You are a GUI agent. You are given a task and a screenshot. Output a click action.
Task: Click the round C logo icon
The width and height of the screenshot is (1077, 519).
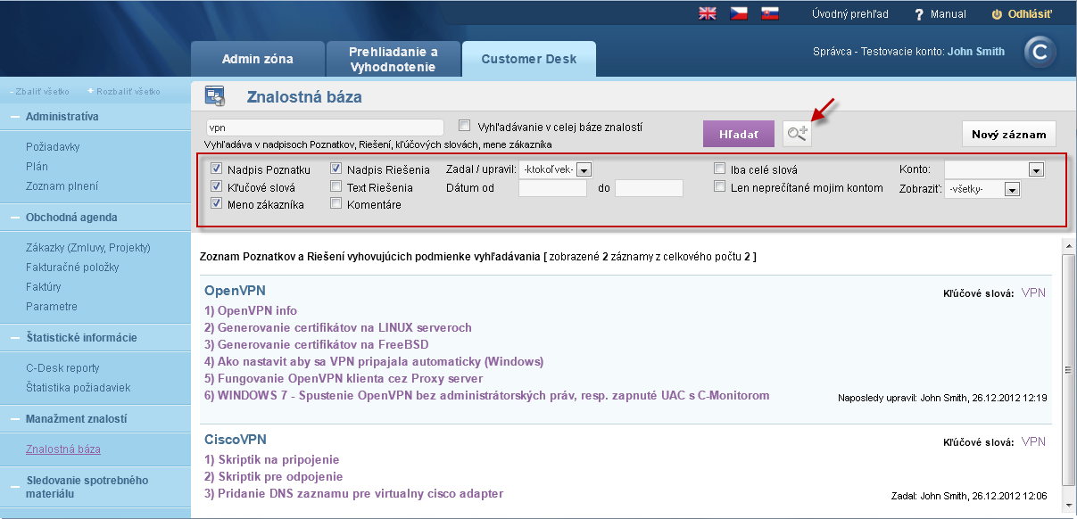1039,52
